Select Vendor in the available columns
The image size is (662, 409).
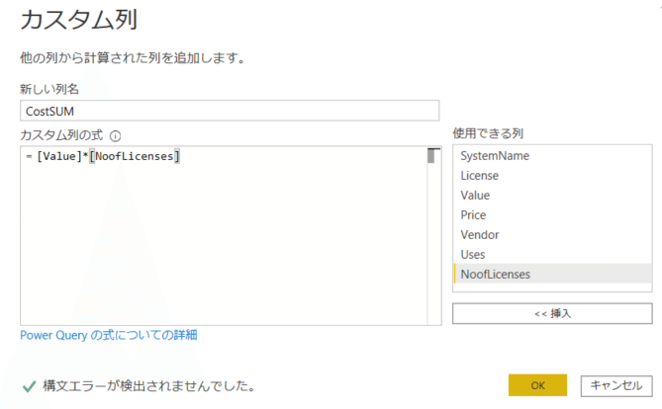tap(479, 235)
